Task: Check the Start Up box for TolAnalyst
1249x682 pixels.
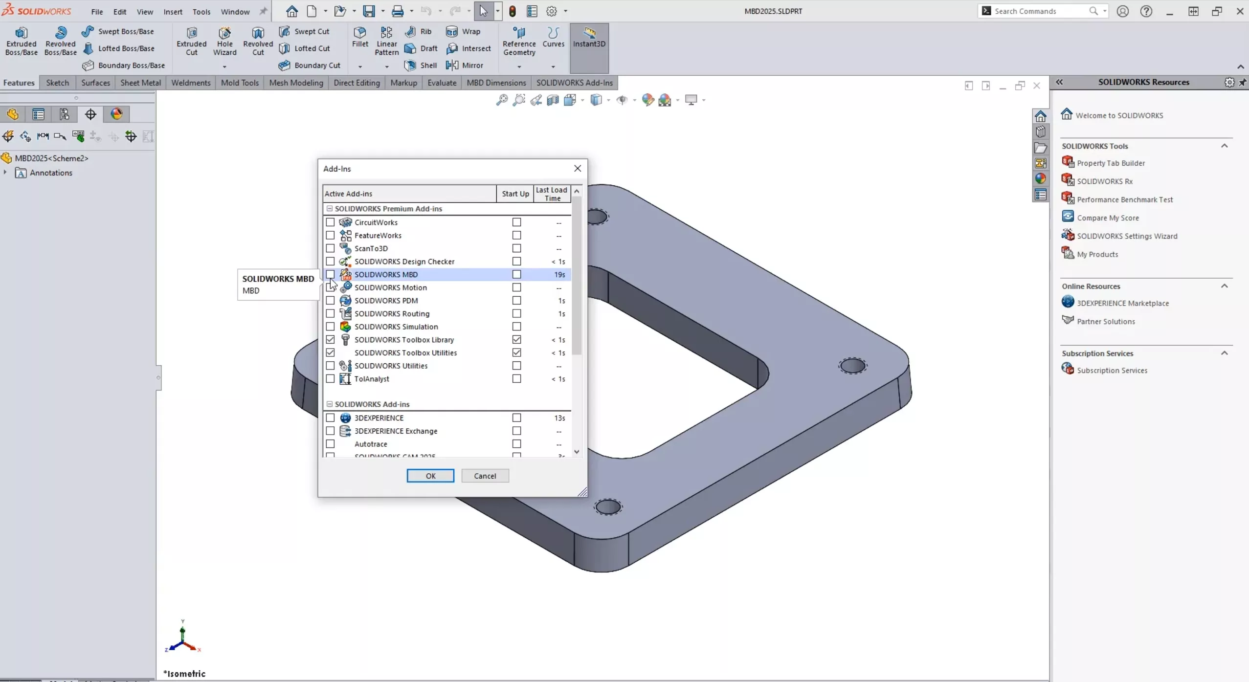Action: 516,378
